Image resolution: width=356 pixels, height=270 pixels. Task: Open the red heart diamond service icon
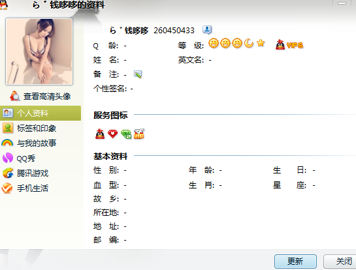click(112, 134)
